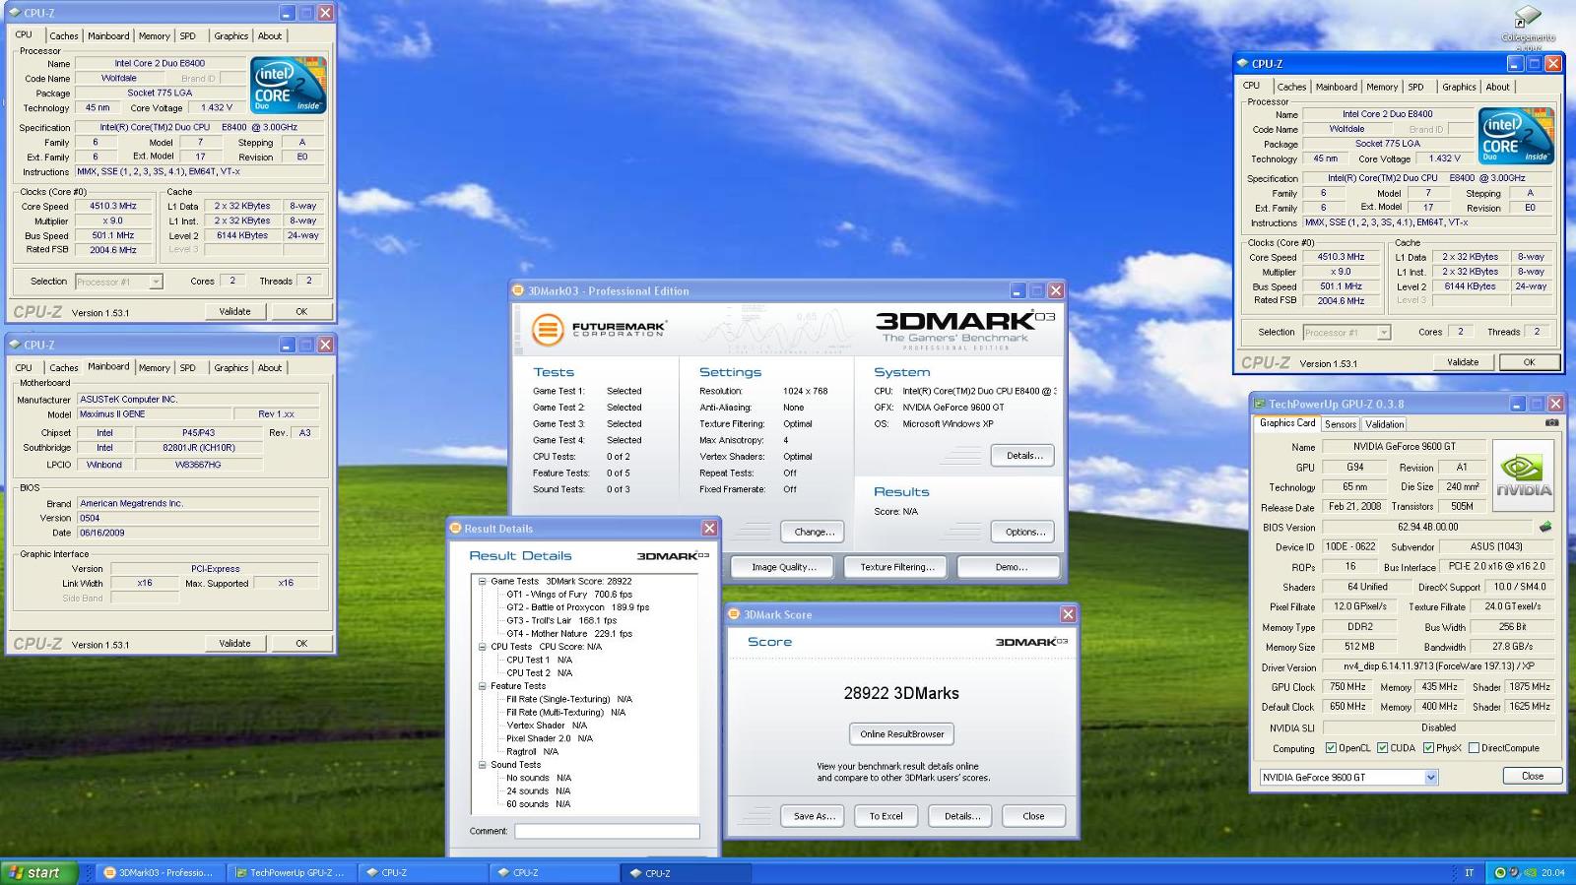Click the Result Details title bar icon
Screen dimensions: 1576x885
[x=456, y=529]
